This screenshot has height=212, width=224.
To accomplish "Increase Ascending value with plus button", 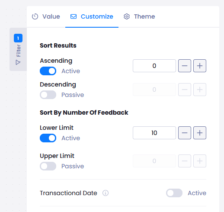I will (200, 66).
